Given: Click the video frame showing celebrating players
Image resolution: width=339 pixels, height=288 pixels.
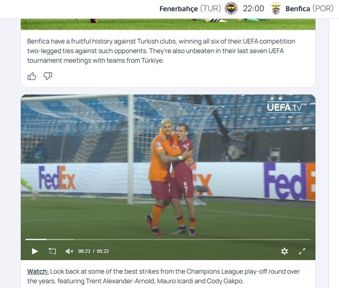Looking at the screenshot, I should click(x=168, y=166).
